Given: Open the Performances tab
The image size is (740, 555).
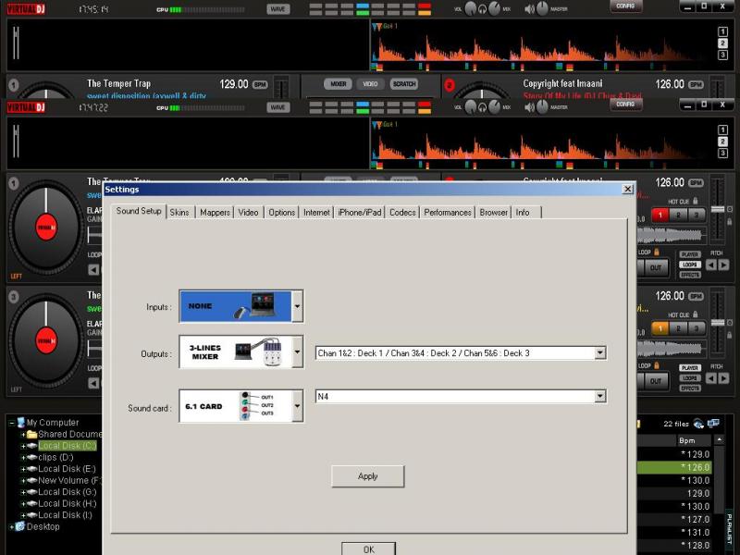Looking at the screenshot, I should point(448,212).
